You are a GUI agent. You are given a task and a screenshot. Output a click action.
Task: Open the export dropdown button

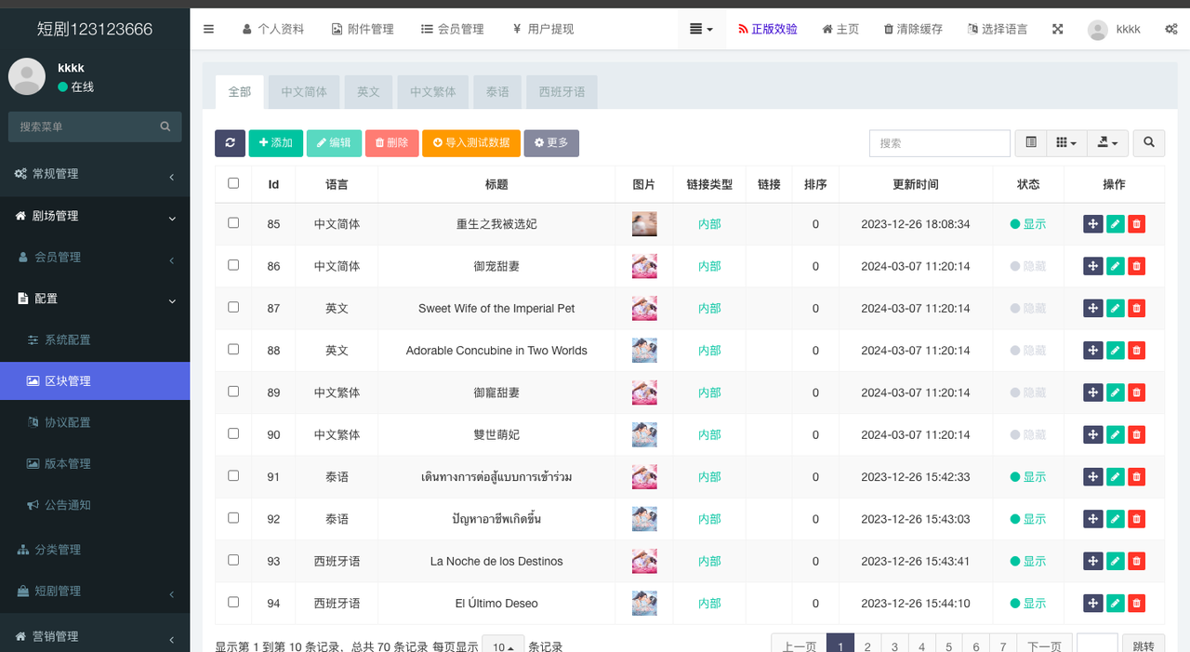(1107, 143)
